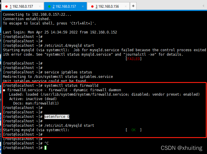Screen dimensions: 207x154
Task: Click 'Starting mysqld (via systemctl): Job for' line
Action: tap(105, 50)
